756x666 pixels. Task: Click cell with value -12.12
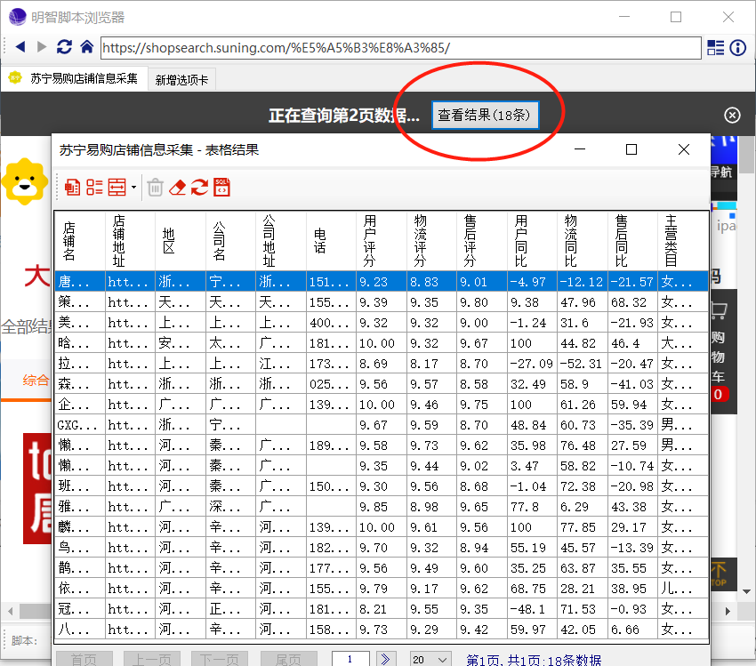point(582,282)
